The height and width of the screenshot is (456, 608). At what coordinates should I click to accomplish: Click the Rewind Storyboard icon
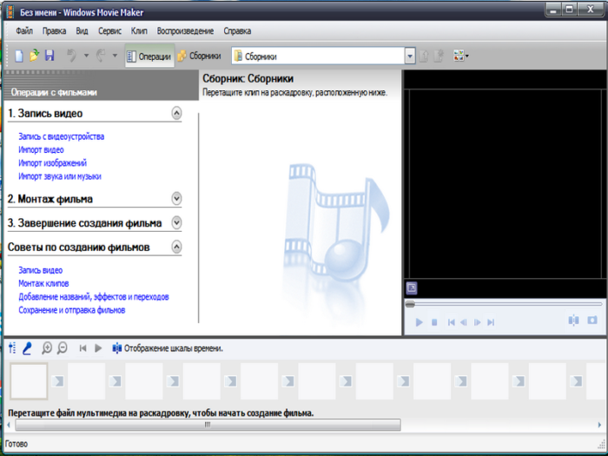(x=83, y=348)
